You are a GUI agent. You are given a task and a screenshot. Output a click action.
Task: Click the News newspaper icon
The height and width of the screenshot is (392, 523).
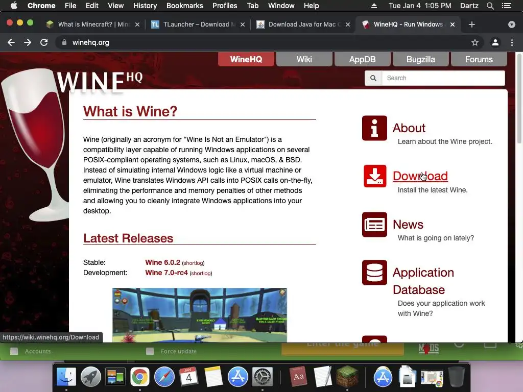tap(374, 225)
